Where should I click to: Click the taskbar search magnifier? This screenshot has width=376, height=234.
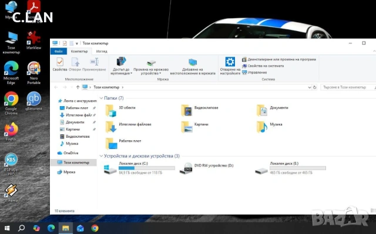coord(22,228)
